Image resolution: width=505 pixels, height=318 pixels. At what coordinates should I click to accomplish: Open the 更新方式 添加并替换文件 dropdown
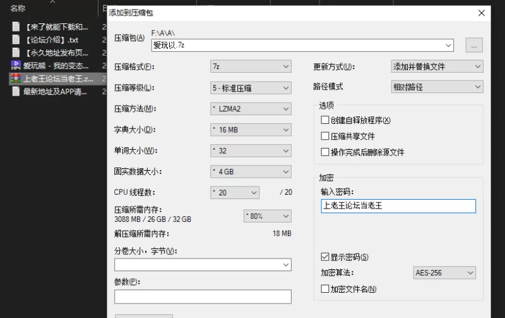point(437,66)
